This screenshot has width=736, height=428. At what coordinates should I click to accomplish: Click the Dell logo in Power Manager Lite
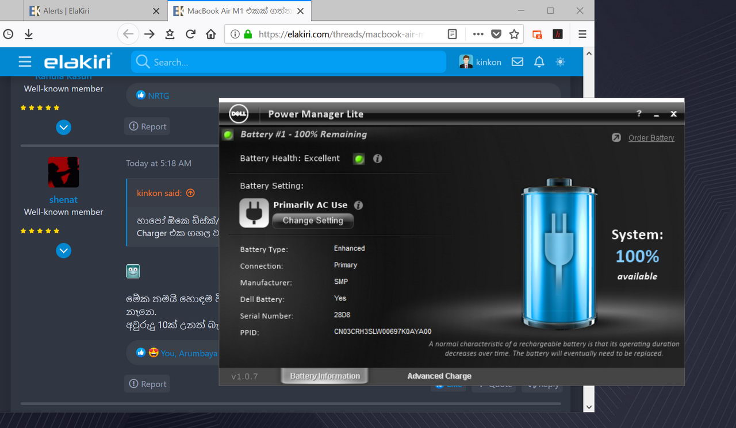point(239,114)
